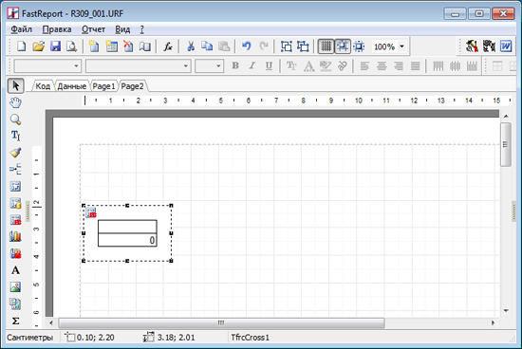Viewport: 522px width, 349px height.
Task: Open the zoom 100% dropdown
Action: [401, 46]
